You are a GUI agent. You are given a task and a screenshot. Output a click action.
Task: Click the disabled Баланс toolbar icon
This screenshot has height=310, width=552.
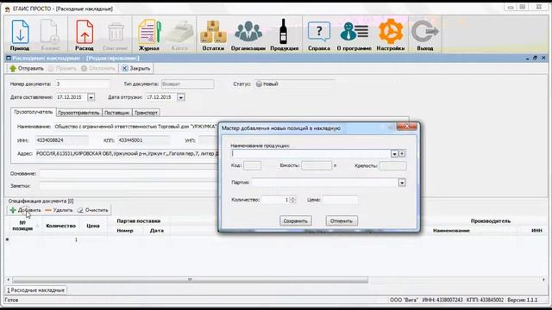point(50,34)
